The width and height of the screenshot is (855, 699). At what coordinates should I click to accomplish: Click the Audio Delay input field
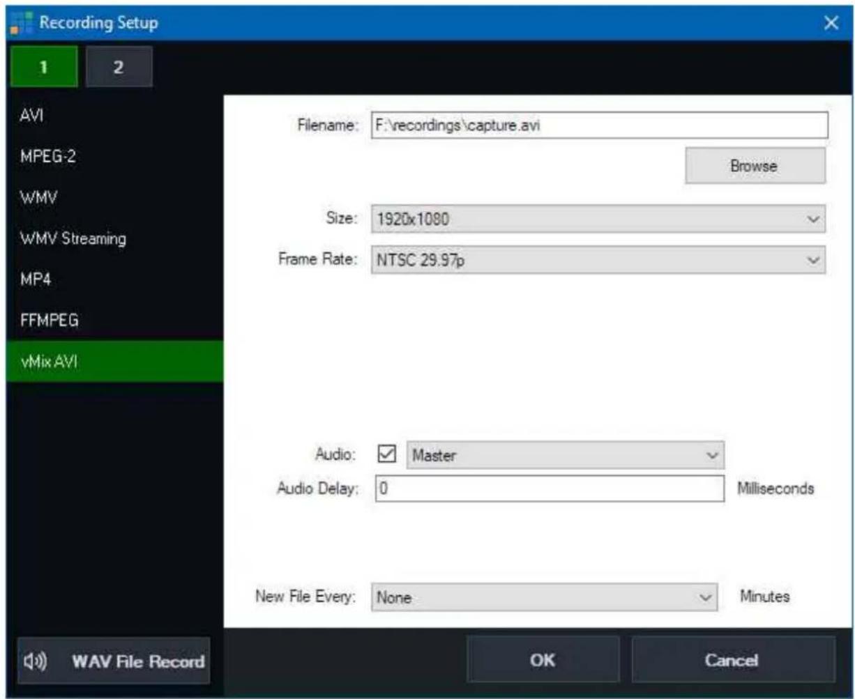550,489
